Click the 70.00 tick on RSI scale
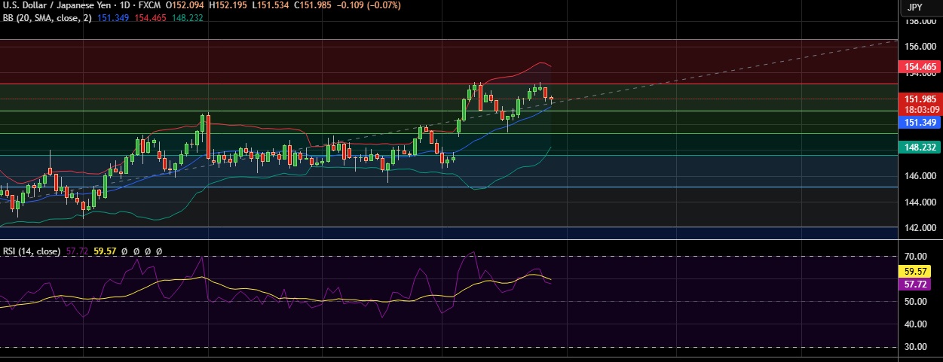 coord(915,257)
